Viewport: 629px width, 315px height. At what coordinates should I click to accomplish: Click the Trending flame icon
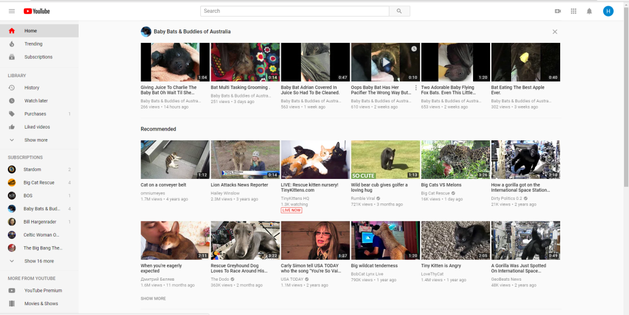pos(12,44)
